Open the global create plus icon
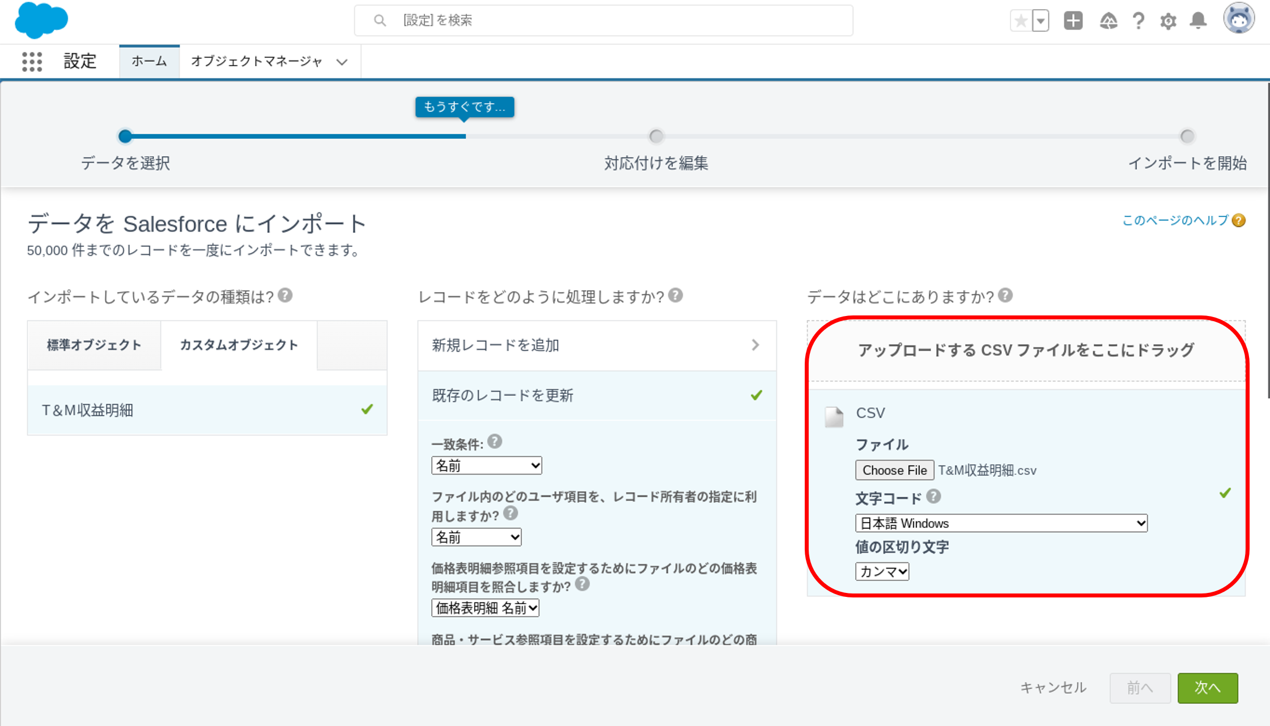 1073,21
